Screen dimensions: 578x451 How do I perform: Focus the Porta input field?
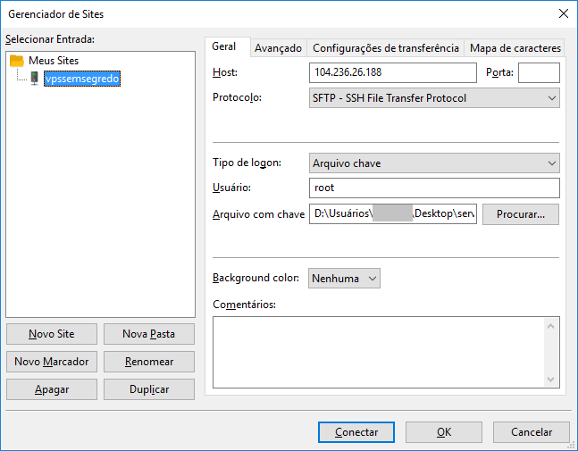tap(539, 72)
